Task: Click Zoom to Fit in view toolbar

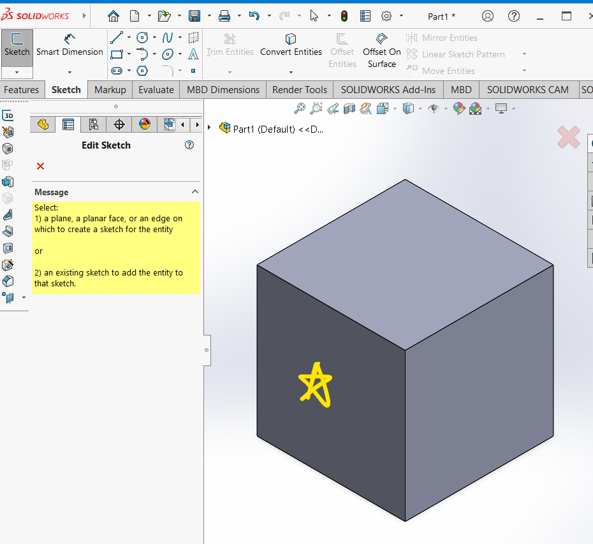Action: pos(300,108)
